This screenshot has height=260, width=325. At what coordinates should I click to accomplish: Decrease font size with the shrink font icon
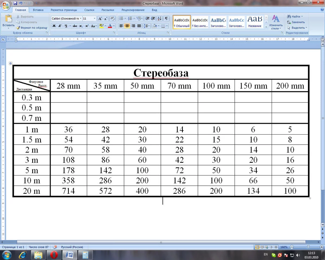[106, 19]
